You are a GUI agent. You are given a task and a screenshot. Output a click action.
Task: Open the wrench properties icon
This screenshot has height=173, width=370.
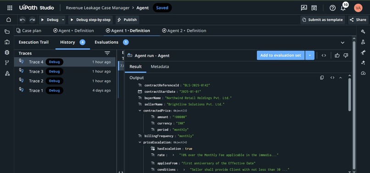point(363,32)
